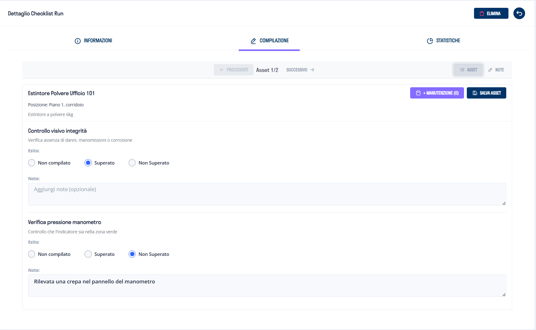The height and width of the screenshot is (330, 536).
Task: Open the Asset list view
Action: [x=468, y=70]
